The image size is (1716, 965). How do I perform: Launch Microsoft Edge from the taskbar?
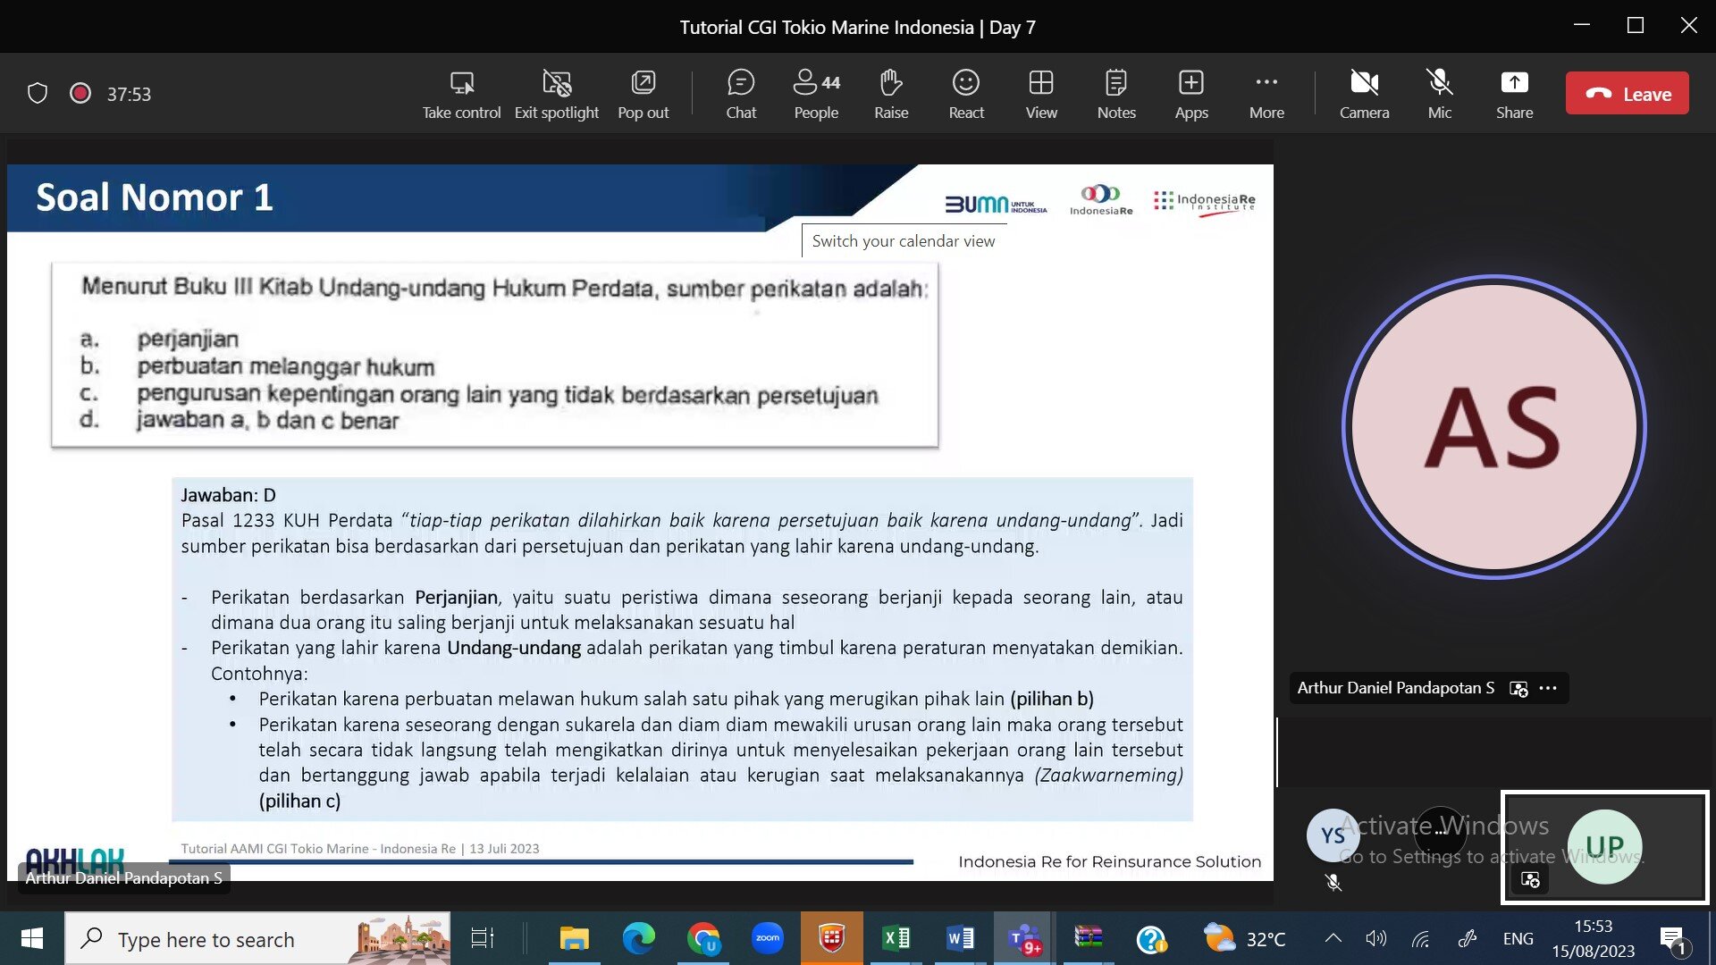click(x=638, y=938)
